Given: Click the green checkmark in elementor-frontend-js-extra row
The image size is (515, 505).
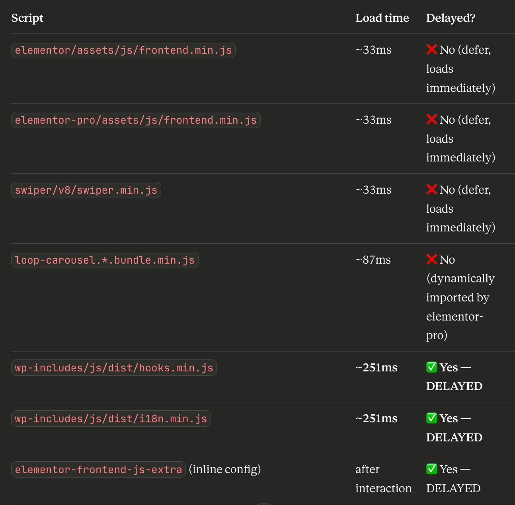Looking at the screenshot, I should coord(432,469).
